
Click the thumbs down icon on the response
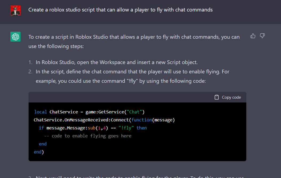(x=262, y=36)
